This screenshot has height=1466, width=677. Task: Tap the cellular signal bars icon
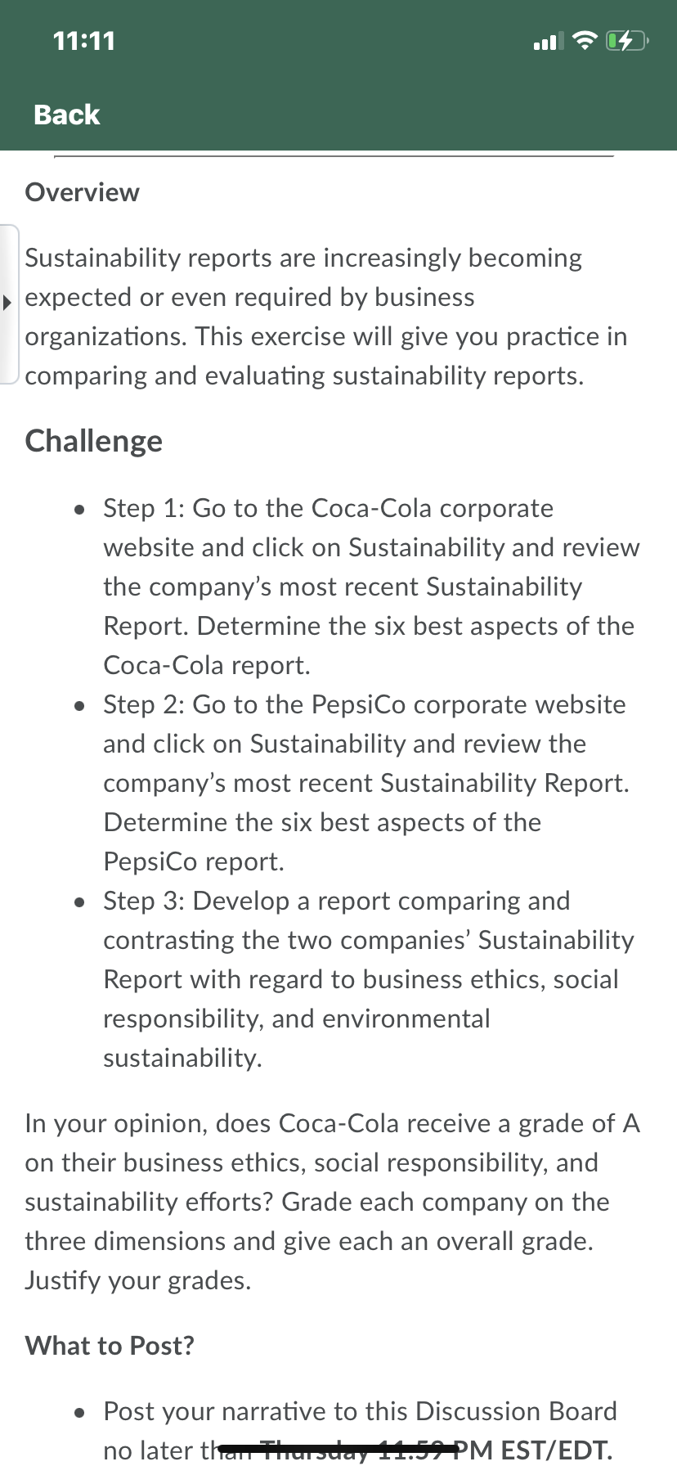click(549, 41)
